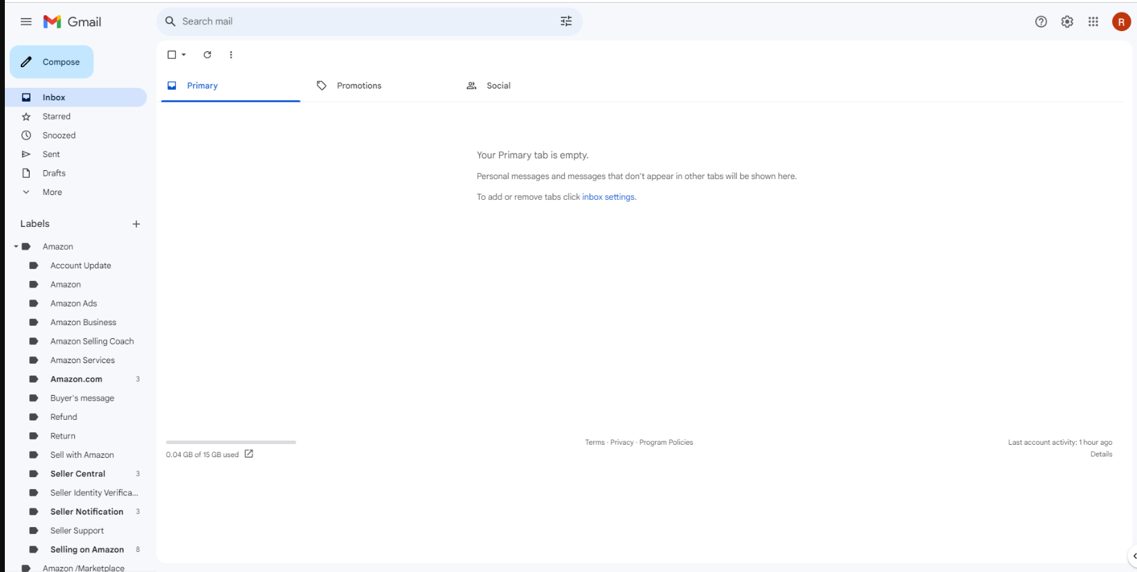
Task: Open the Amazon.com label
Action: [x=76, y=379]
